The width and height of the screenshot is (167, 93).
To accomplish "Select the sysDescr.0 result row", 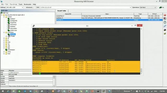I will (109, 18).
